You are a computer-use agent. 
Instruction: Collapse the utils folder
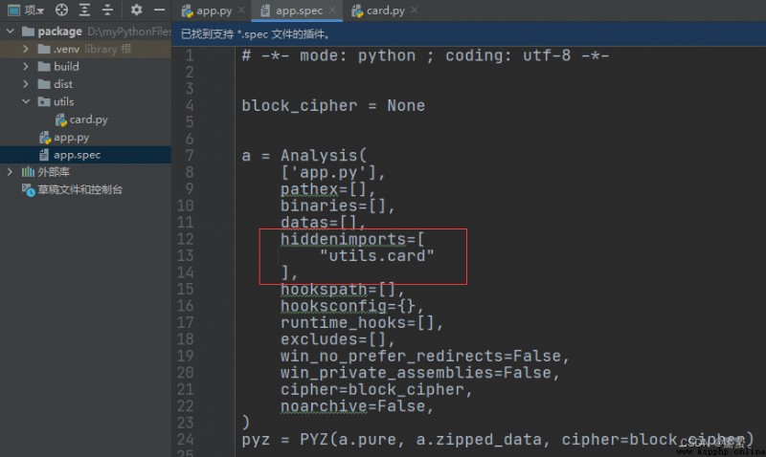click(26, 101)
